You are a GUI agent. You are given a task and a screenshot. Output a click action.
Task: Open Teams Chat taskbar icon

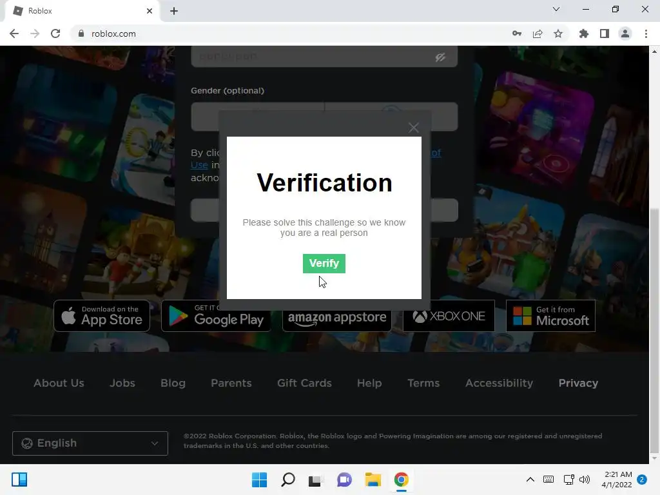point(344,480)
